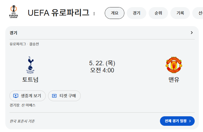Click the Tottenham Hotspur crest
The image size is (203, 132).
coord(30,65)
